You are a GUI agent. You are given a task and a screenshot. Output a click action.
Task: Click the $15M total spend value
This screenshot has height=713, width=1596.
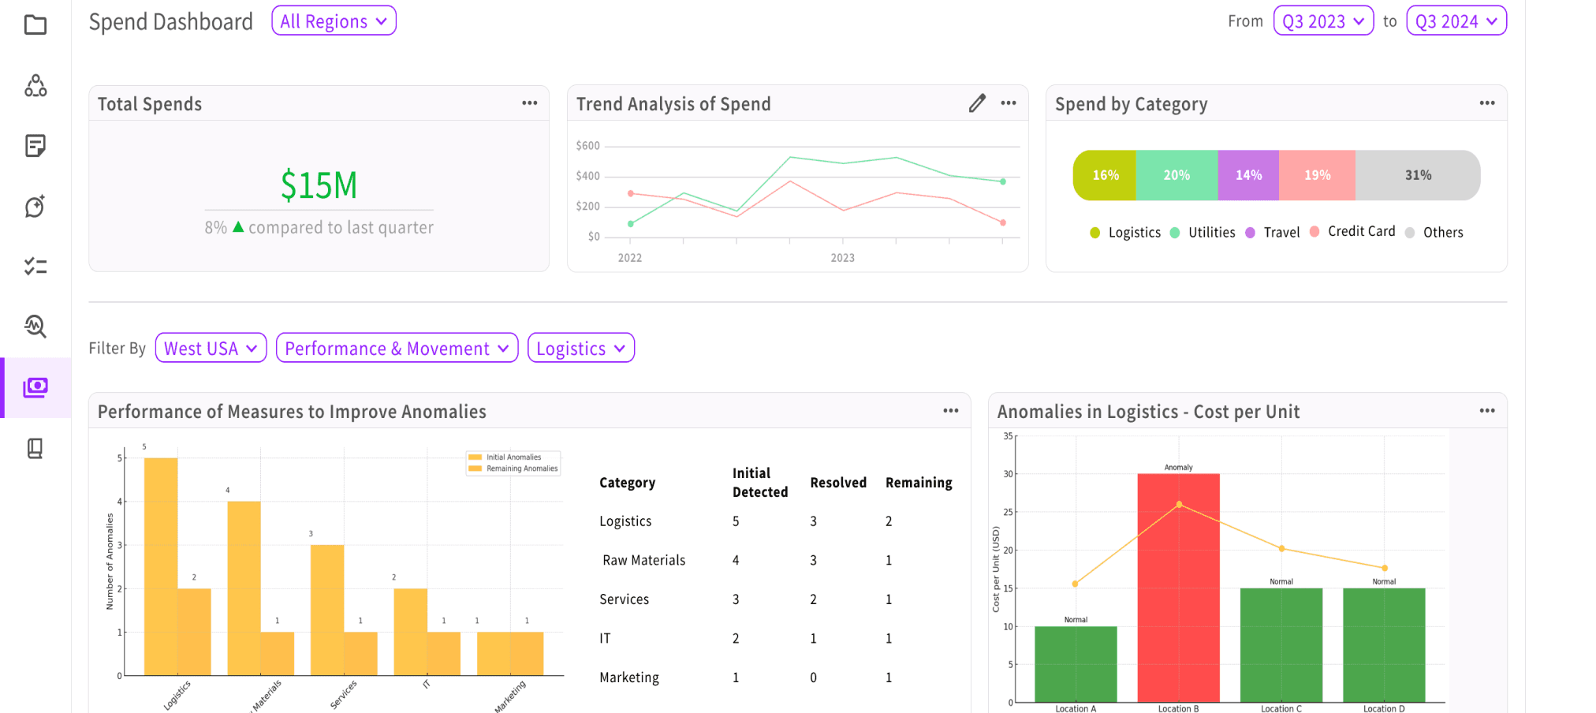point(319,185)
